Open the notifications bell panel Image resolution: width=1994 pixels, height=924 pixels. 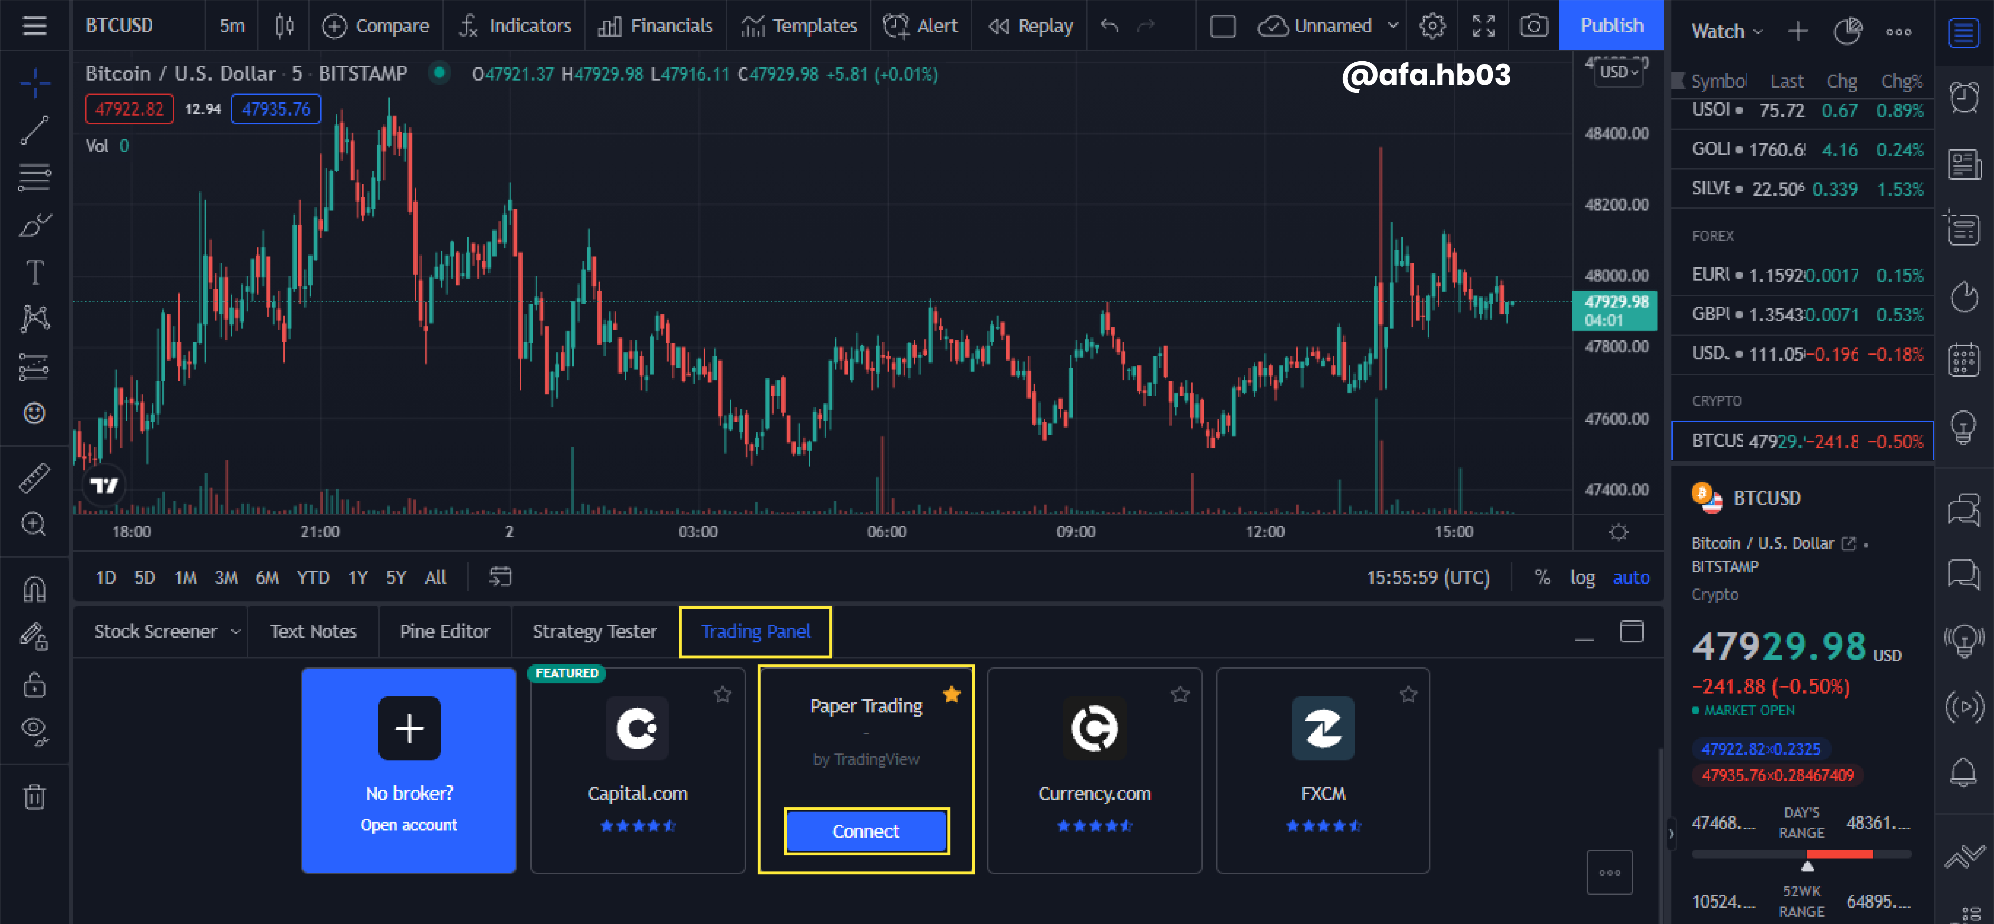[x=1964, y=772]
